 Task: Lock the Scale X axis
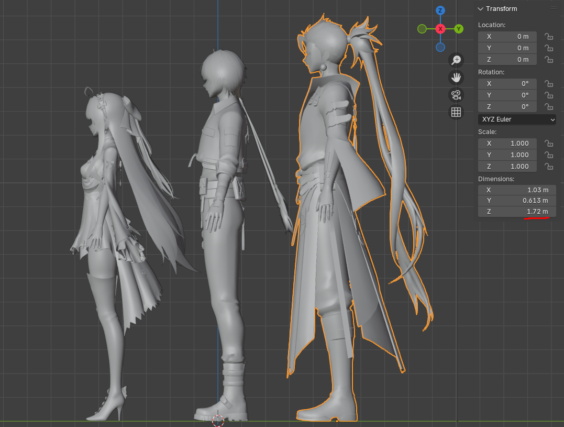coord(548,144)
